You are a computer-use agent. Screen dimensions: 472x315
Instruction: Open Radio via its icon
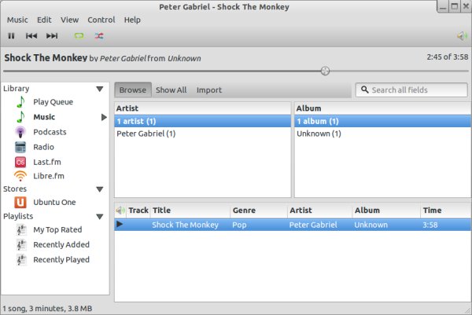coord(20,147)
